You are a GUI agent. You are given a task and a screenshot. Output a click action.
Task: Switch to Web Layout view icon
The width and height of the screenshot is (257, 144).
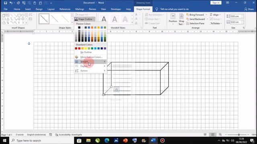pyautogui.click(x=220, y=134)
